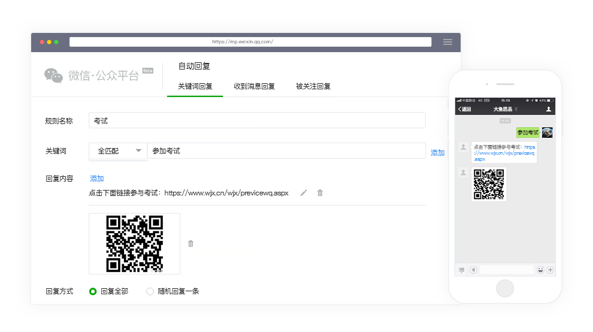Tap the plus icon in phone chat bar
Screen dimensions: 593x332
coord(550,270)
